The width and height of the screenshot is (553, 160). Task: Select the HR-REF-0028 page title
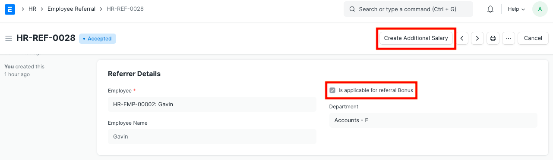(46, 38)
